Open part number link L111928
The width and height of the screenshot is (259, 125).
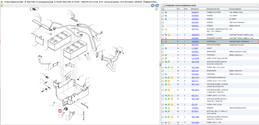(x=195, y=48)
